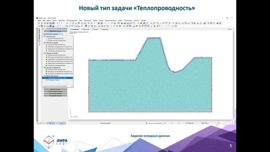The width and height of the screenshot is (270, 152).
Task: Expand the first gray collapsed panel below the load list
Action: 55,89
